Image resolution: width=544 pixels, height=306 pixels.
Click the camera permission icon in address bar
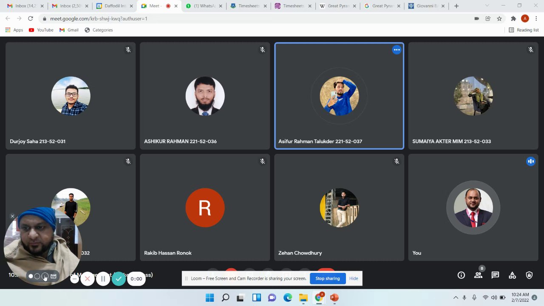pyautogui.click(x=476, y=19)
